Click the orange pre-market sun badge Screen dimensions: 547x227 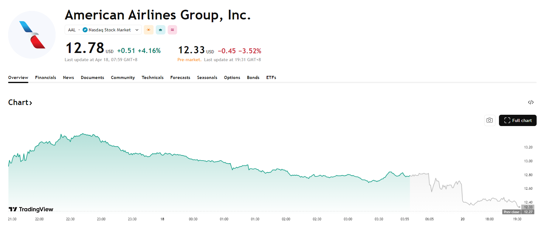pos(149,30)
